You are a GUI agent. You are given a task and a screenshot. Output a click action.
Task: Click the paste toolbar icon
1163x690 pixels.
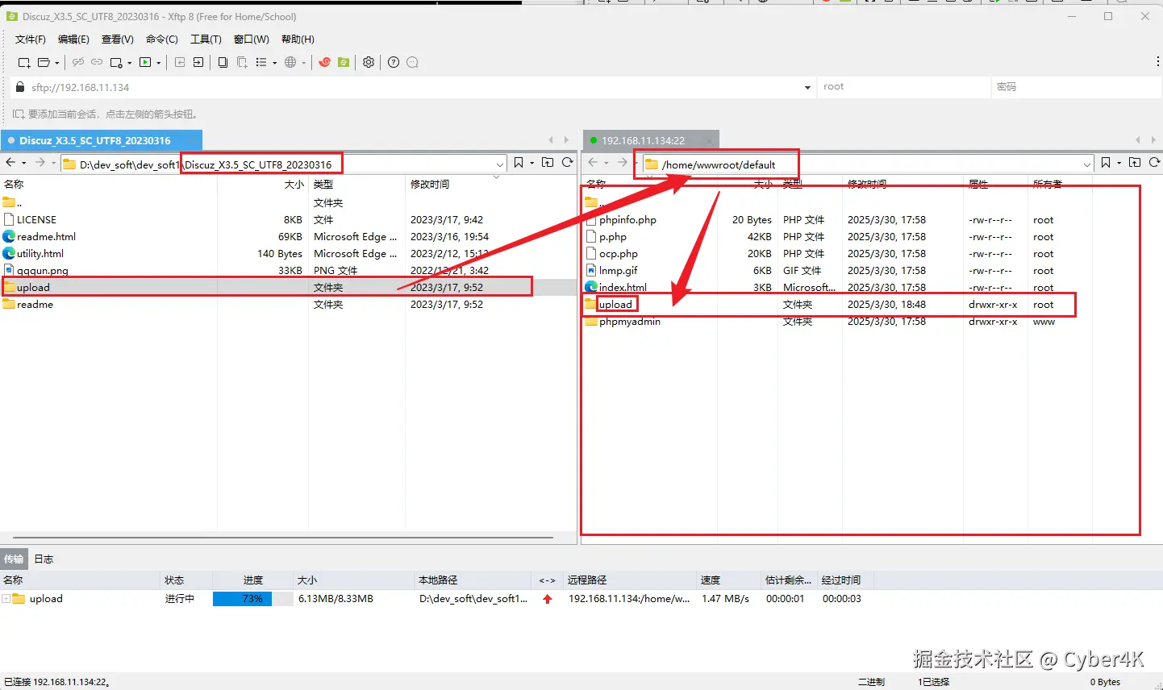[x=242, y=62]
